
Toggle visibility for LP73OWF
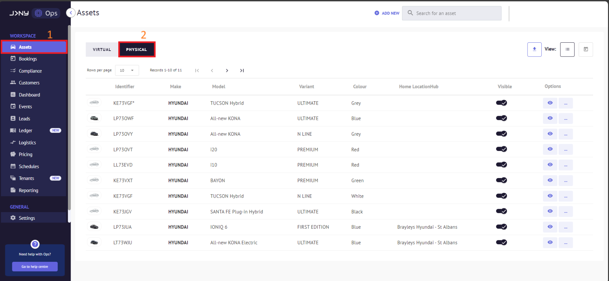pos(501,118)
